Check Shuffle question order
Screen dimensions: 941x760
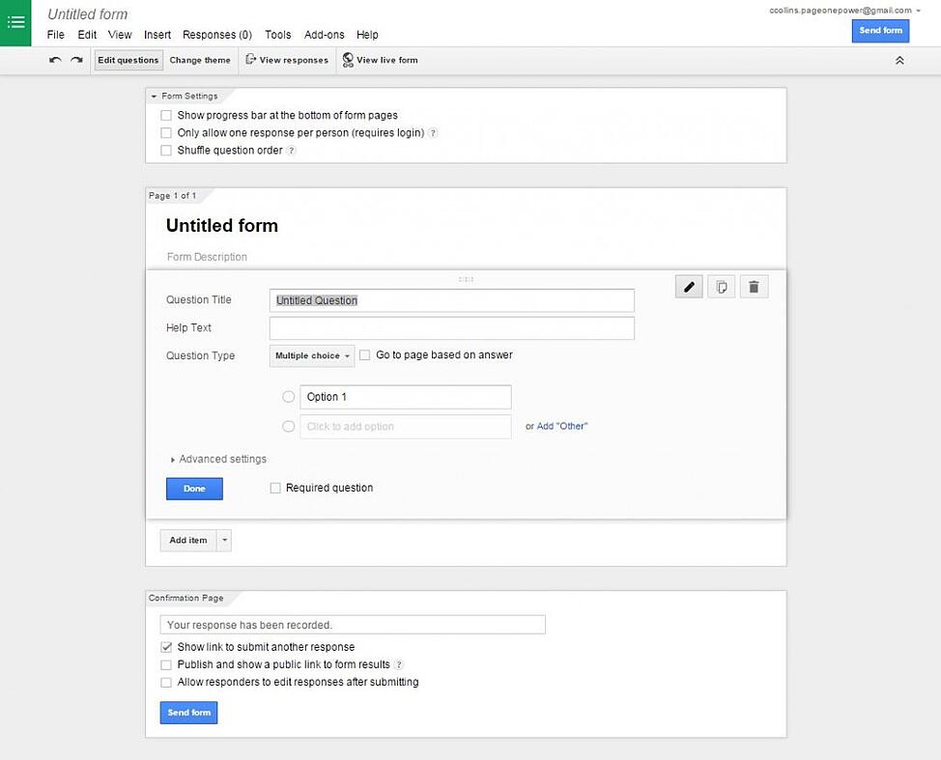(x=165, y=150)
